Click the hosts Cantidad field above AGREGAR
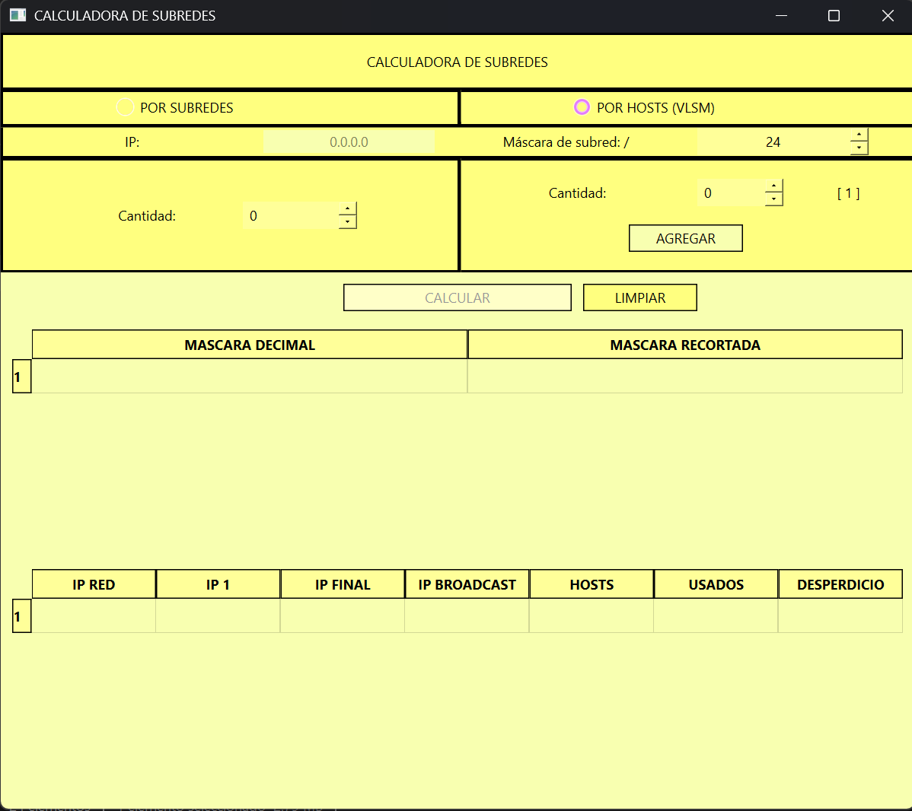This screenshot has width=912, height=811. coord(731,193)
